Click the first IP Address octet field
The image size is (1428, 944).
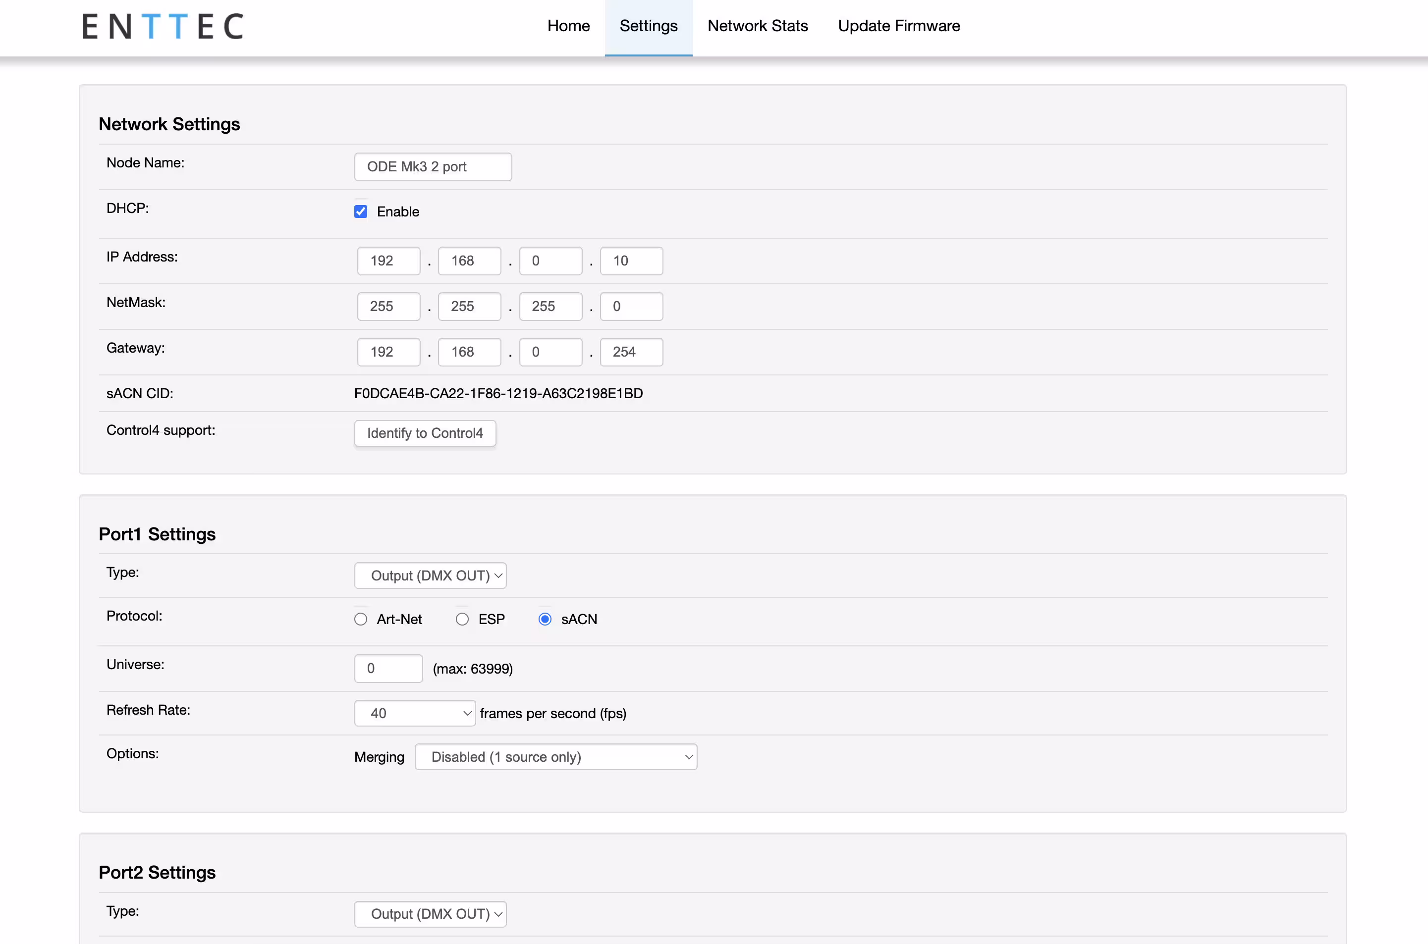pos(388,261)
